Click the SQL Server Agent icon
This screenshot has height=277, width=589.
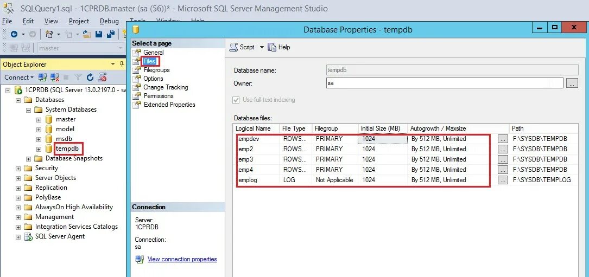28,236
